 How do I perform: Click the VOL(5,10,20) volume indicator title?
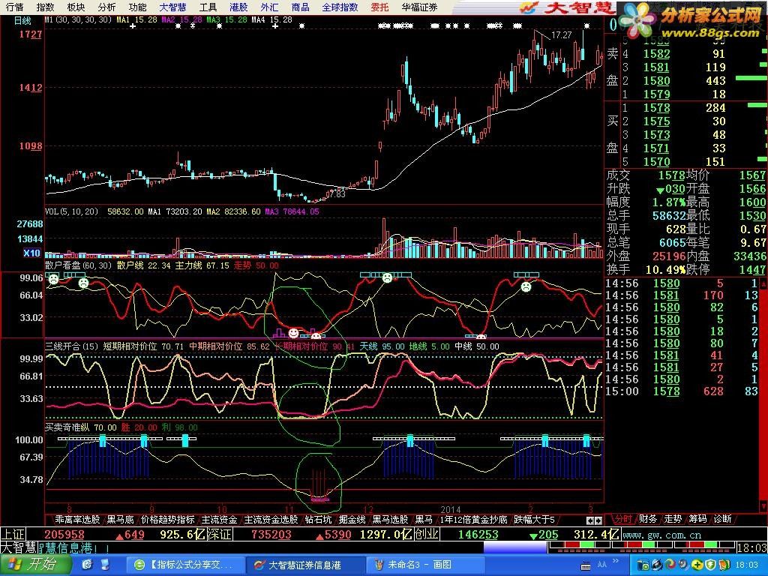click(x=71, y=211)
